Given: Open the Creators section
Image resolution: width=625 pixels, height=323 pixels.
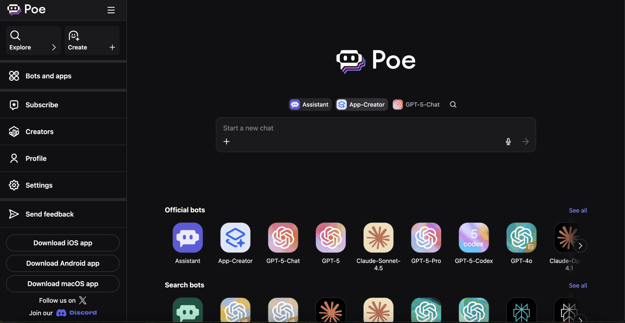Looking at the screenshot, I should [63, 132].
